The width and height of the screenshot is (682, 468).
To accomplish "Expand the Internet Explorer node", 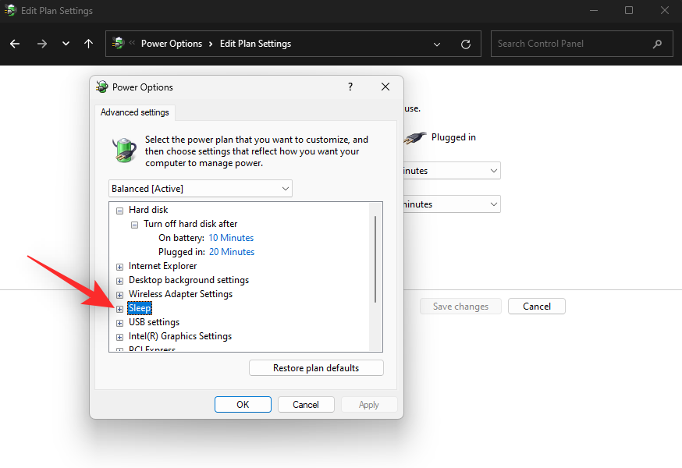I will pos(119,267).
